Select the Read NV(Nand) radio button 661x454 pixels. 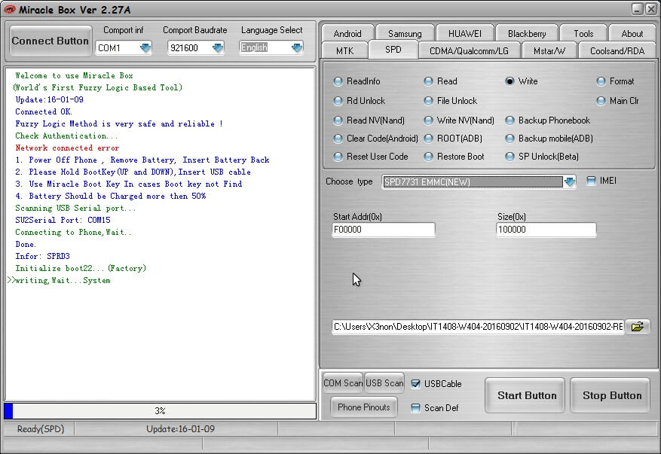coord(338,120)
